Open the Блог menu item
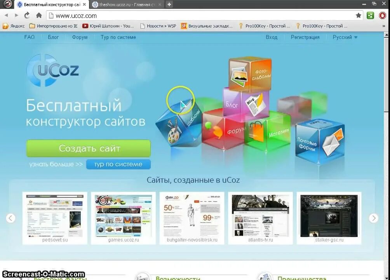The image size is (390, 280). (53, 37)
